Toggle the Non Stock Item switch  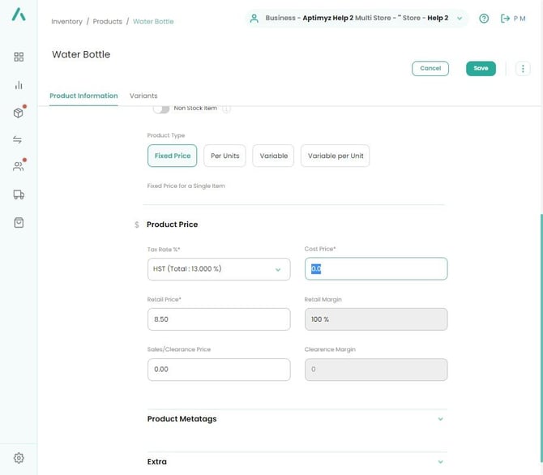(161, 109)
